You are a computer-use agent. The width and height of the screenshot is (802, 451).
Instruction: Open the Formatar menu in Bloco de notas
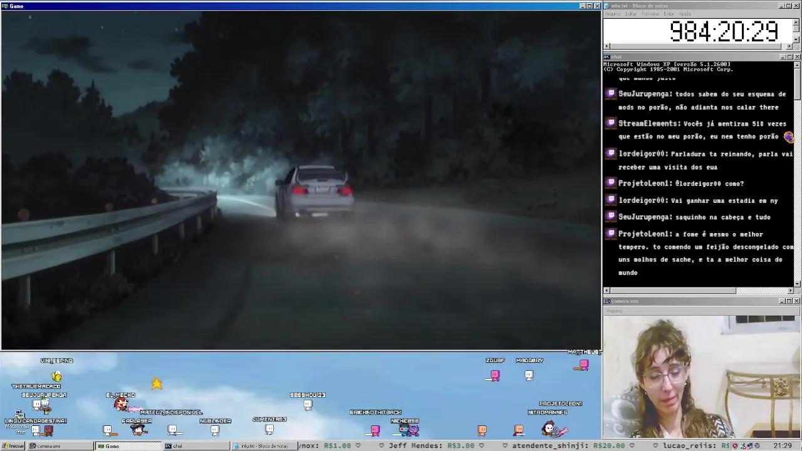(x=650, y=14)
